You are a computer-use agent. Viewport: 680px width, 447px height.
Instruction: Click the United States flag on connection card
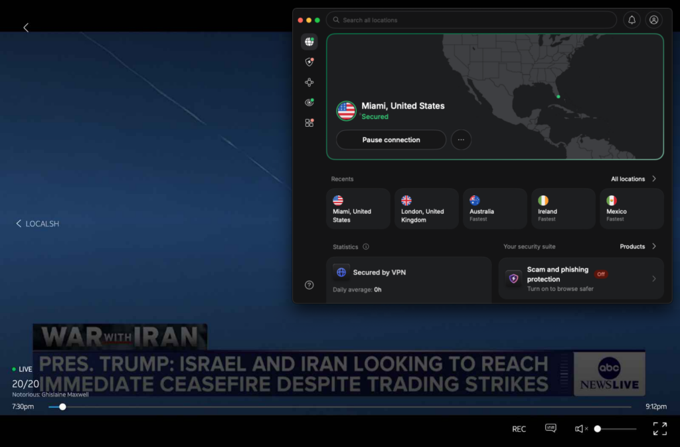coord(346,110)
